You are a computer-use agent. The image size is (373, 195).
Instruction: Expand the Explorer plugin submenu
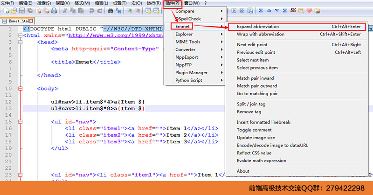point(194,34)
